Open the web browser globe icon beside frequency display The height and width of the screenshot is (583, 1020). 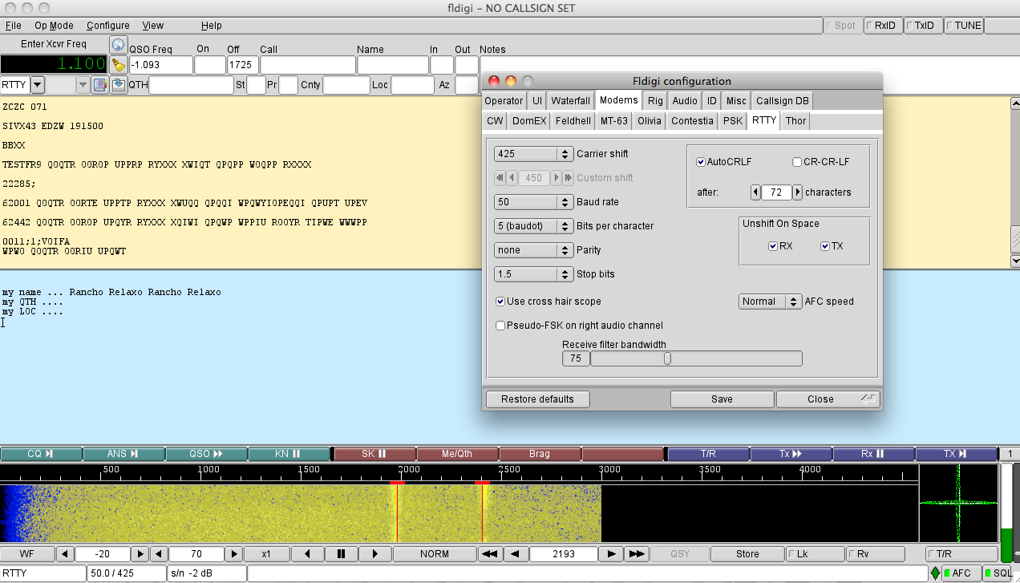click(x=118, y=45)
